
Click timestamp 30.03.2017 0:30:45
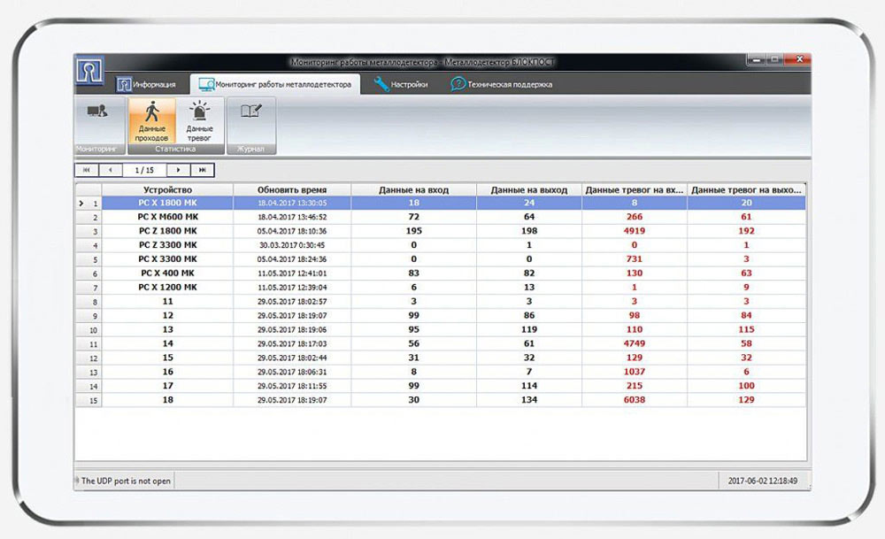(x=292, y=245)
